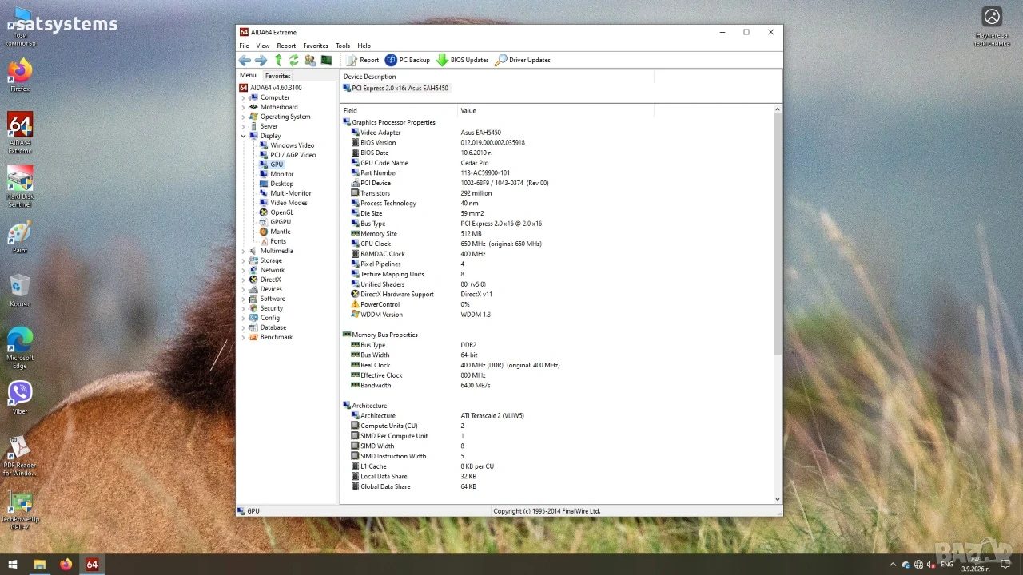Collapse the Display tree node
Image resolution: width=1023 pixels, height=575 pixels.
click(x=243, y=136)
